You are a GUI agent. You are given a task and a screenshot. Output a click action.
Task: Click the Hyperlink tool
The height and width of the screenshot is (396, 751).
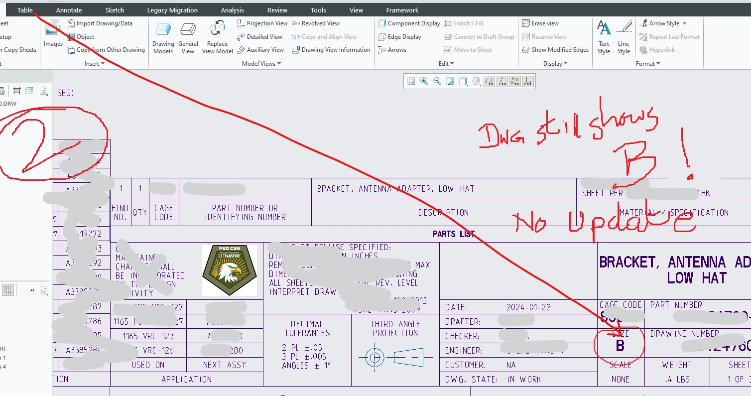657,50
